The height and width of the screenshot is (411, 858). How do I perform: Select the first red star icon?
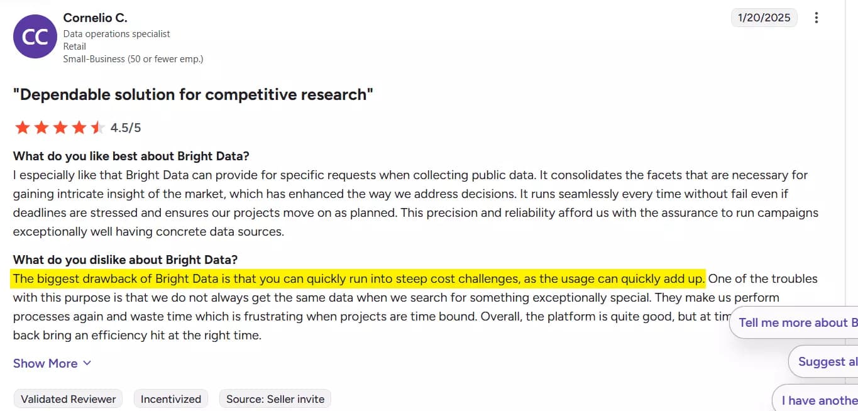click(x=22, y=127)
